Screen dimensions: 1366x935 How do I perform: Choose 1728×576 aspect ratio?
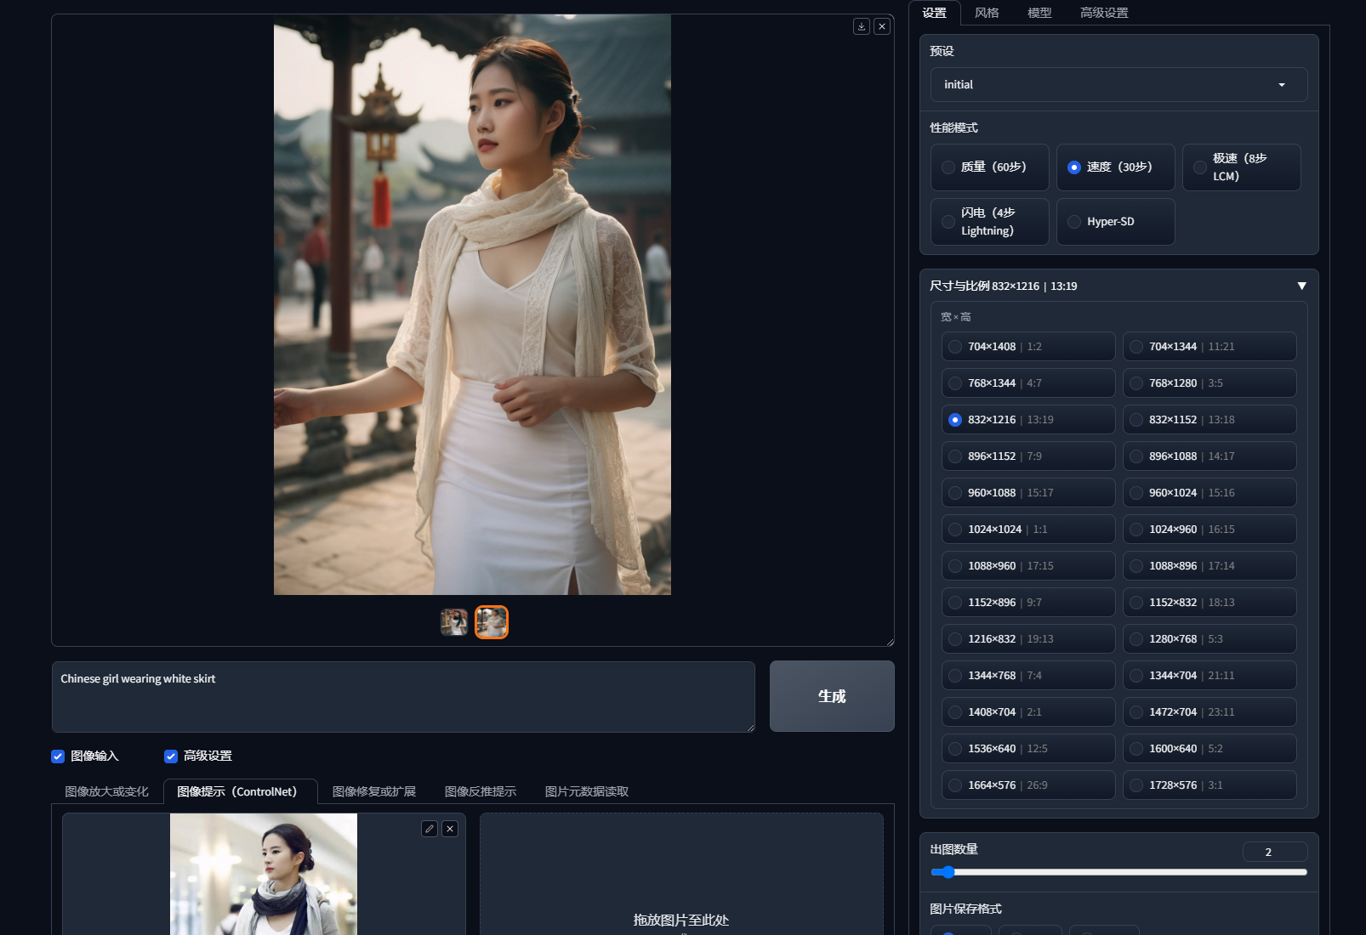[1209, 785]
